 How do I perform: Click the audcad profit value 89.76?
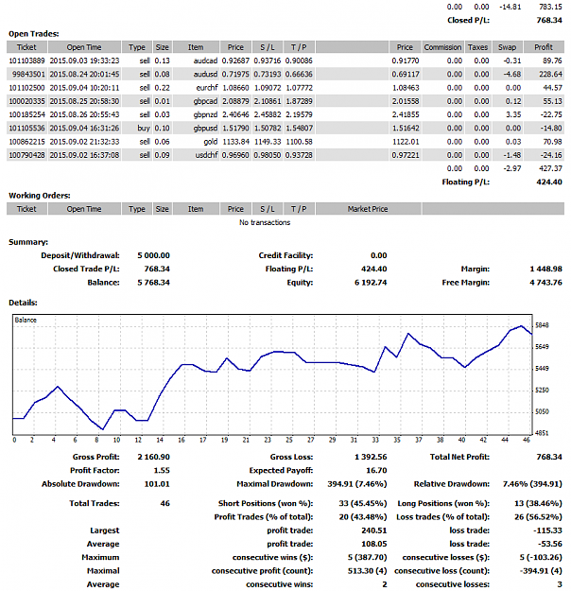(x=552, y=61)
